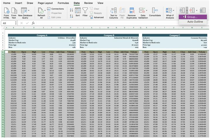
Task: Click the From HTML icon
Action: pos(6,13)
